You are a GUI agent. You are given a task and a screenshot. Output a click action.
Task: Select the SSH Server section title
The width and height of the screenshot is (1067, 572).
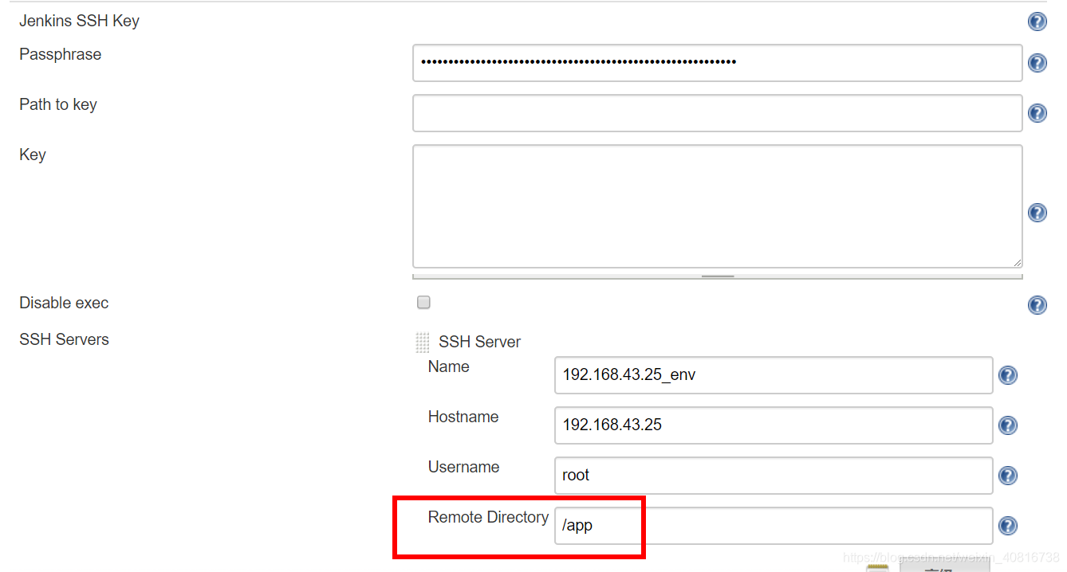coord(479,342)
